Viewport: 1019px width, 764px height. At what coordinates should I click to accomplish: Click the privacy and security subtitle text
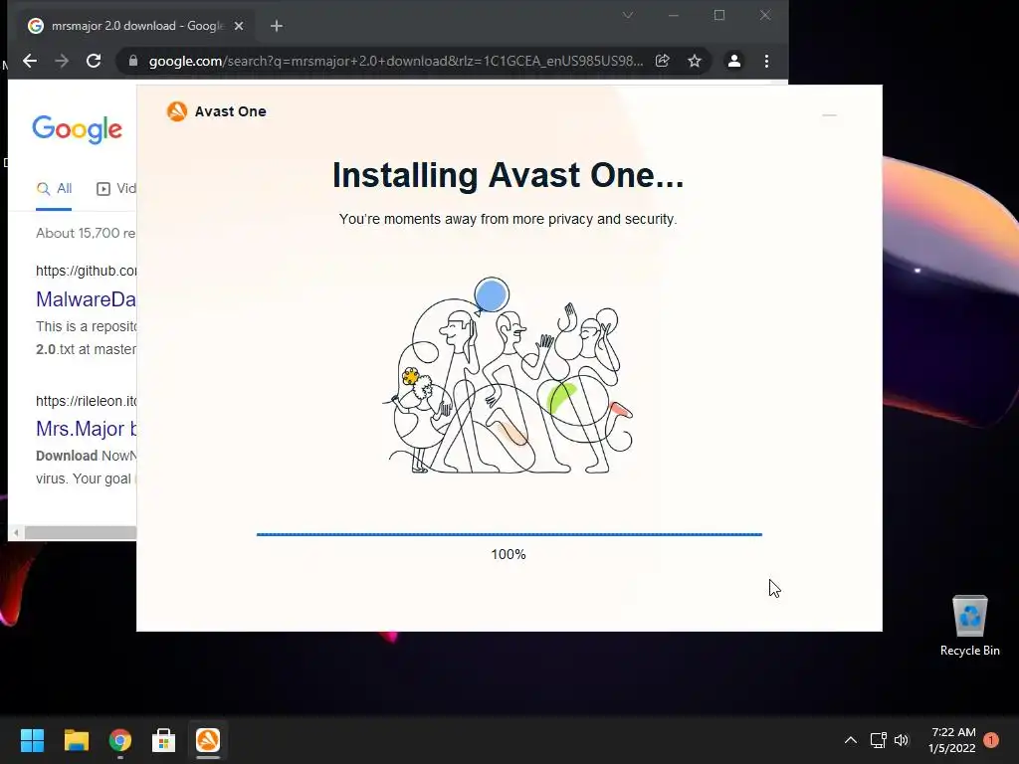coord(508,219)
